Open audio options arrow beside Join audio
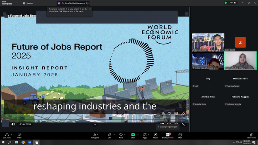This screenshot has width=258, height=145. pyautogui.click(x=11, y=135)
